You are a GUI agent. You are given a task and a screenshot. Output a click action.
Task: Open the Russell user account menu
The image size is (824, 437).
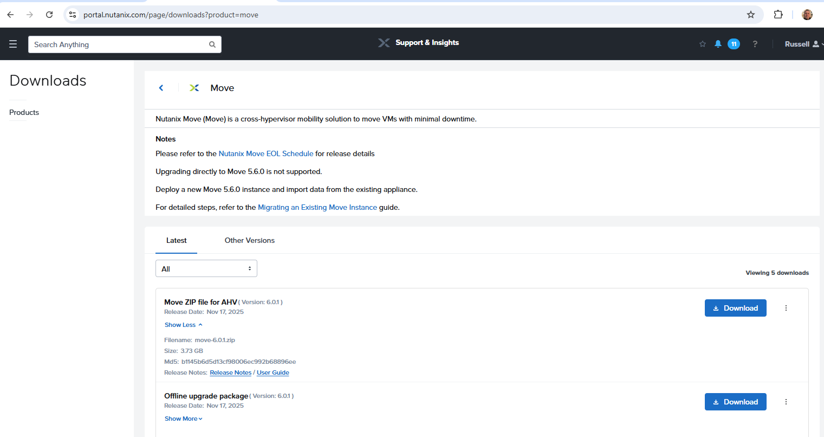(x=802, y=44)
